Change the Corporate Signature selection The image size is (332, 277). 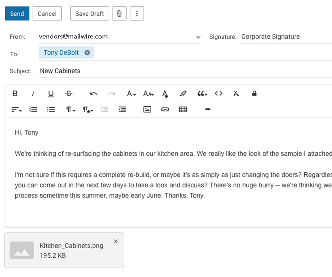(x=271, y=37)
